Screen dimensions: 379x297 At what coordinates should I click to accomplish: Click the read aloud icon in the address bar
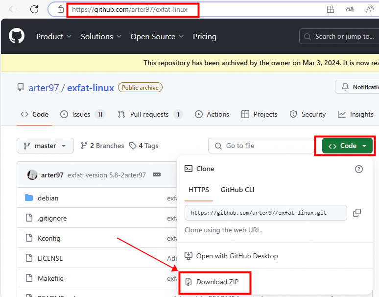point(370,9)
